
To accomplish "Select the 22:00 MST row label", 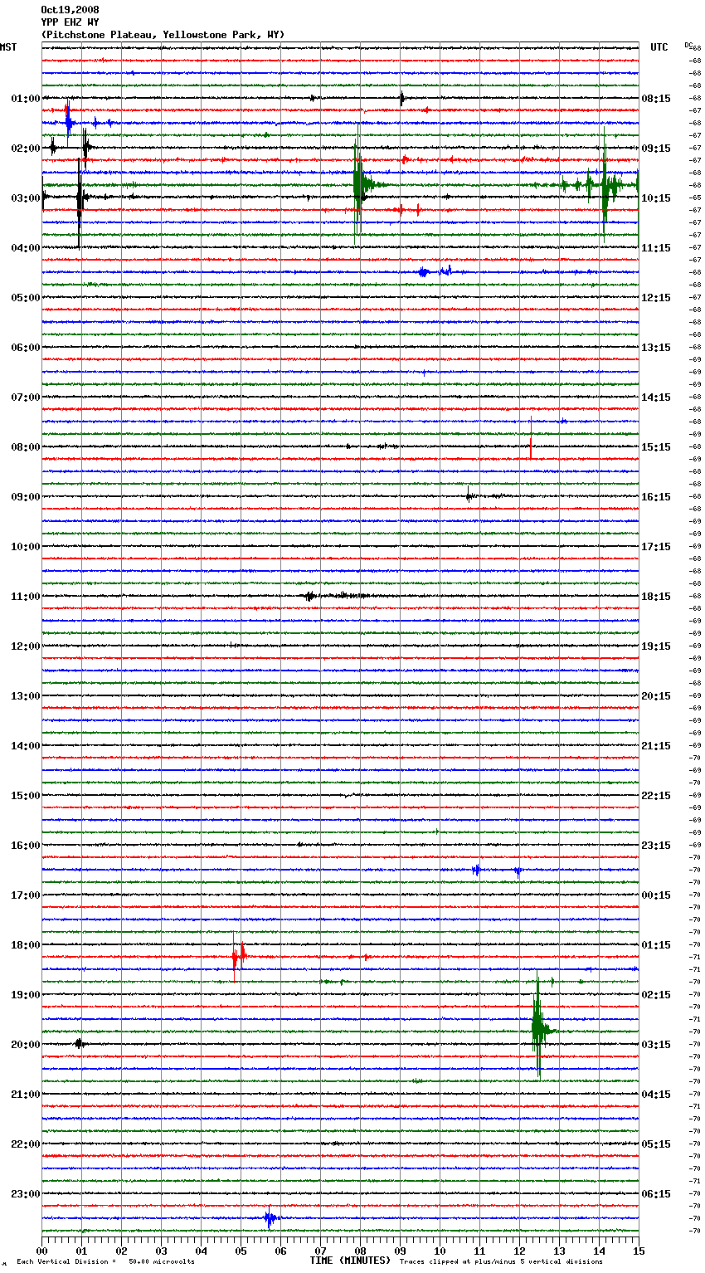I will tap(26, 1144).
